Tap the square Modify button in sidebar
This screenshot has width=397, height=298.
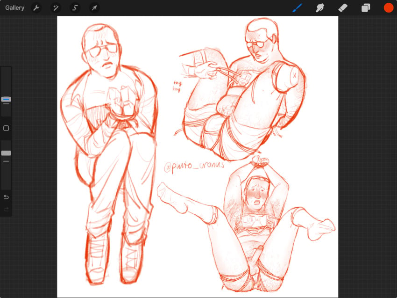6,128
